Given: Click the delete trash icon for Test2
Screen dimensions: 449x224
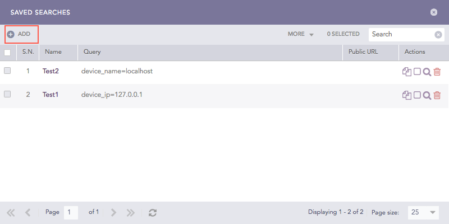Looking at the screenshot, I should (x=437, y=72).
